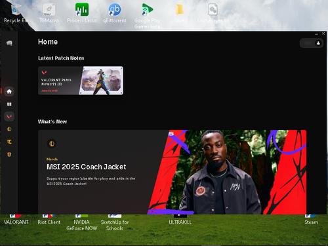Click the Home page heading
The height and width of the screenshot is (246, 328).
click(48, 42)
